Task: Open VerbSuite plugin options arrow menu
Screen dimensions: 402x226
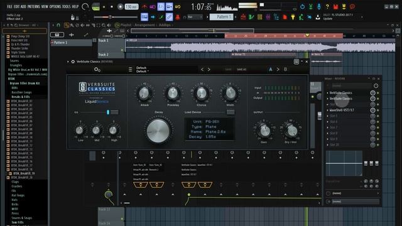Action: [68, 62]
